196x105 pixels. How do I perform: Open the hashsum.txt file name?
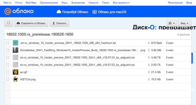[x=68, y=43]
